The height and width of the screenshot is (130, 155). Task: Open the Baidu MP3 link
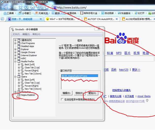click(x=119, y=53)
